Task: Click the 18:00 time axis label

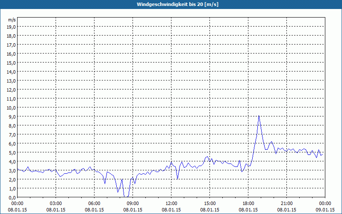Action: [x=248, y=204]
